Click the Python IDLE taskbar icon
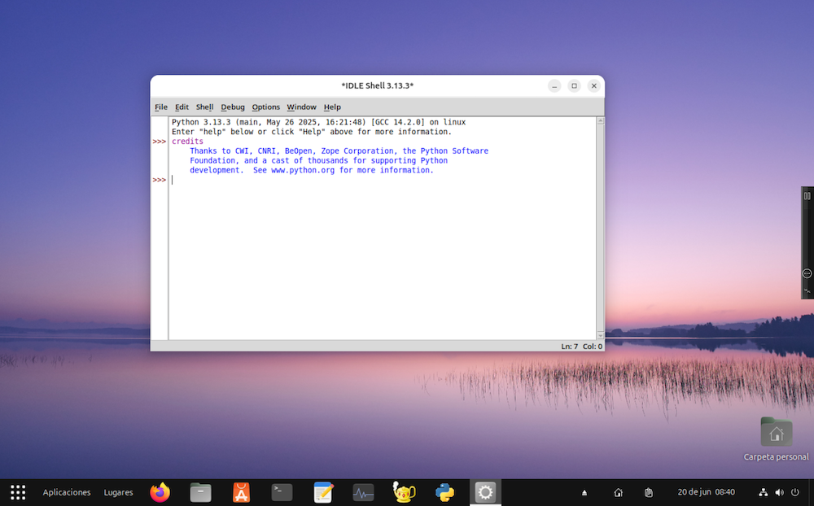814x506 pixels. click(444, 492)
